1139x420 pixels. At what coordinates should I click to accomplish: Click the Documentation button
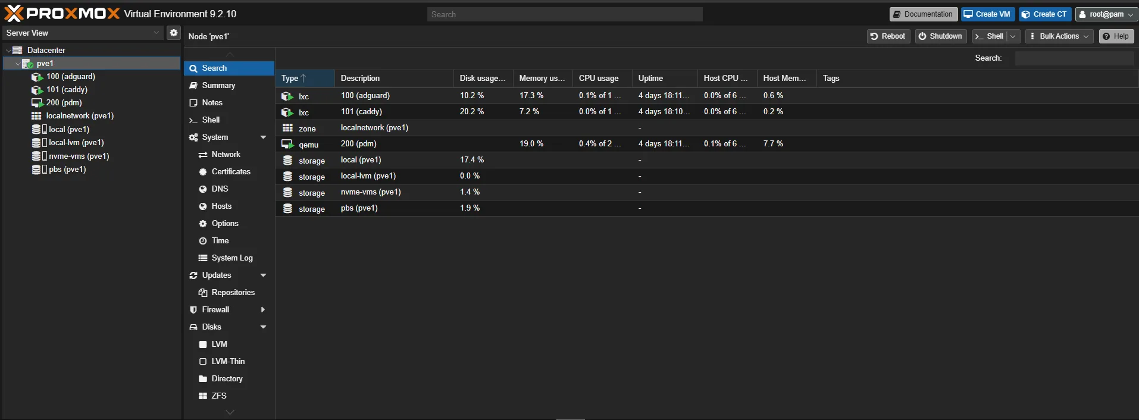click(x=924, y=14)
